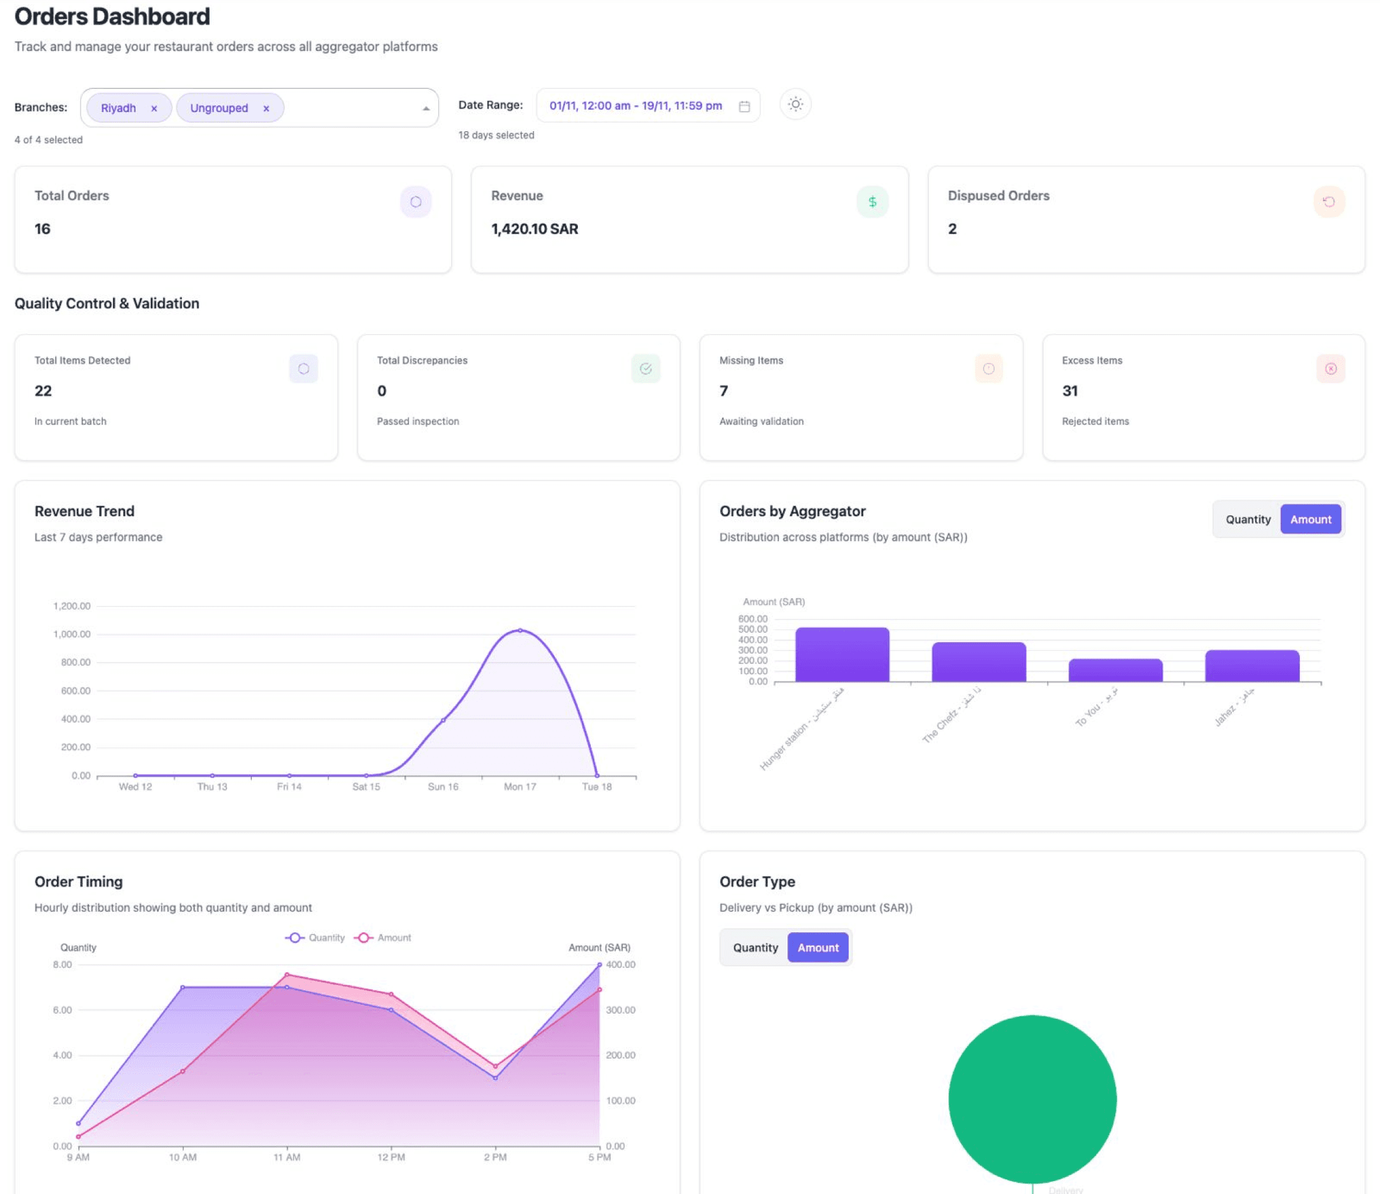1380x1194 pixels.
Task: Remove the Ungrouped branch tag
Action: [x=266, y=108]
